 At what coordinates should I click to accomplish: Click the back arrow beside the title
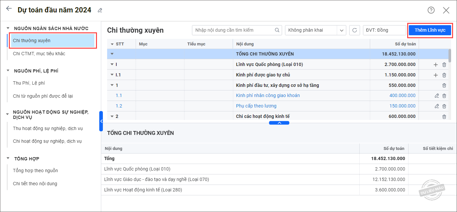(x=9, y=9)
